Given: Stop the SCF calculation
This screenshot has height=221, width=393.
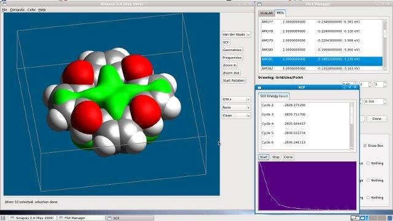Looking at the screenshot, I should pos(276,157).
